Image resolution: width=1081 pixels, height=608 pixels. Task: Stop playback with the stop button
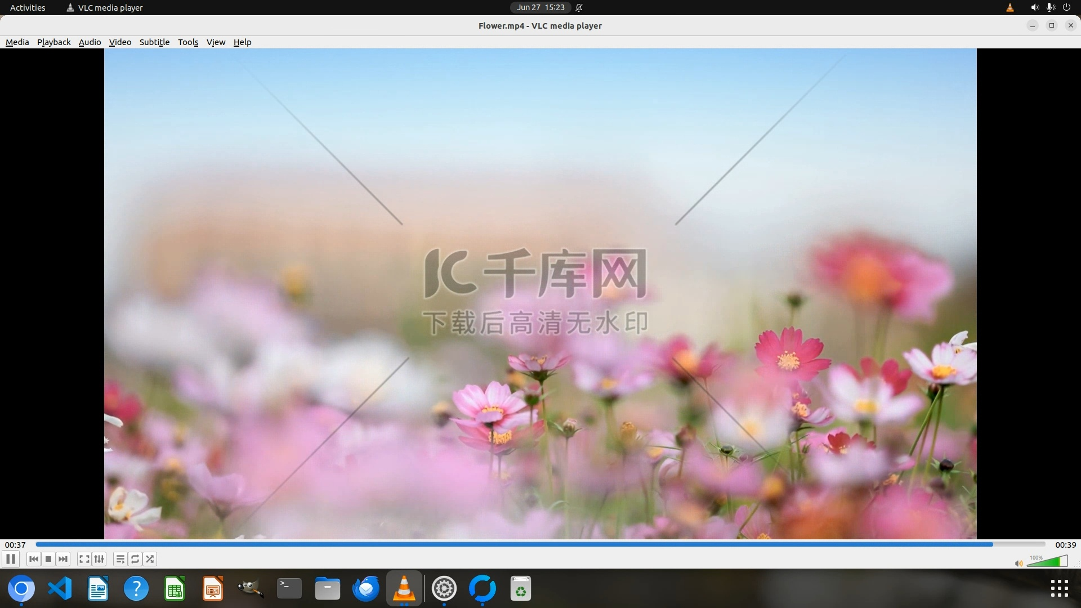[48, 559]
